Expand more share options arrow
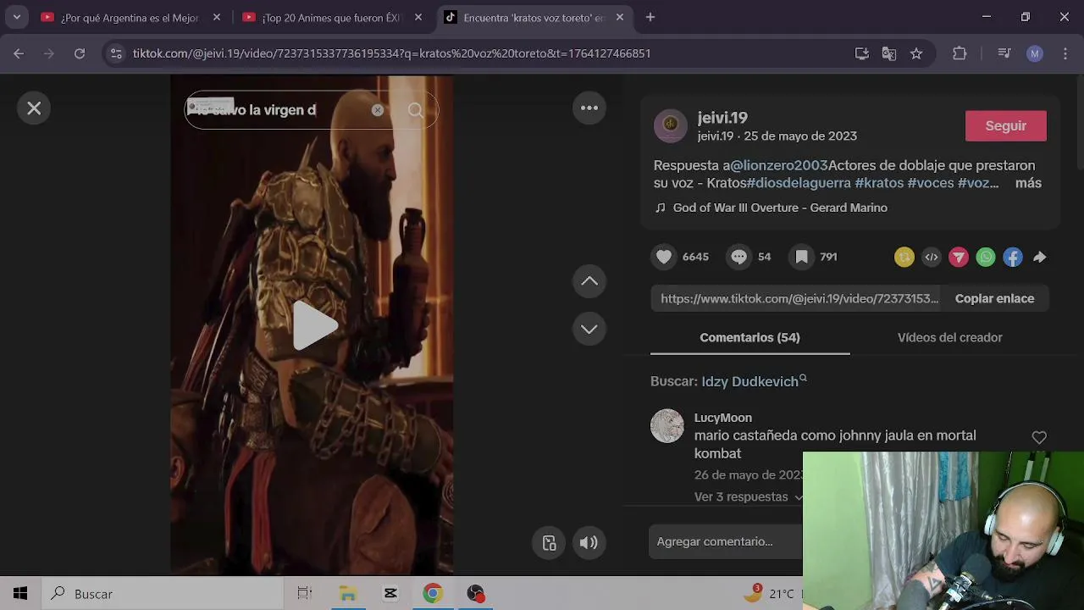Viewport: 1084px width, 610px height. tap(1040, 258)
